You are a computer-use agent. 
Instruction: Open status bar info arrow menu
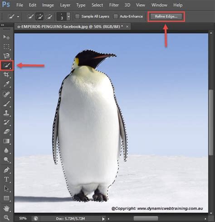point(103,219)
